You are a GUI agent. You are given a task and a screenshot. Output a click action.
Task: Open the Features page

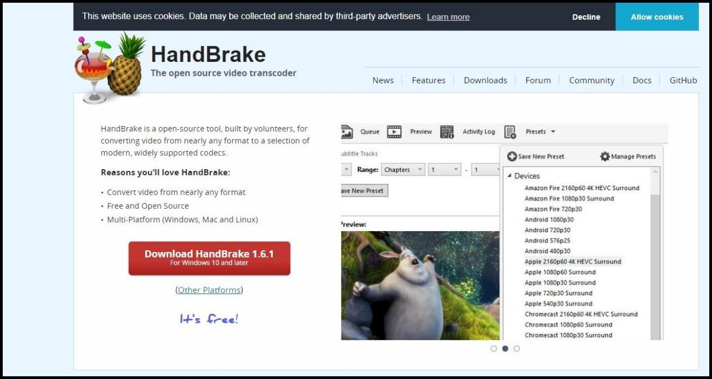pyautogui.click(x=429, y=80)
